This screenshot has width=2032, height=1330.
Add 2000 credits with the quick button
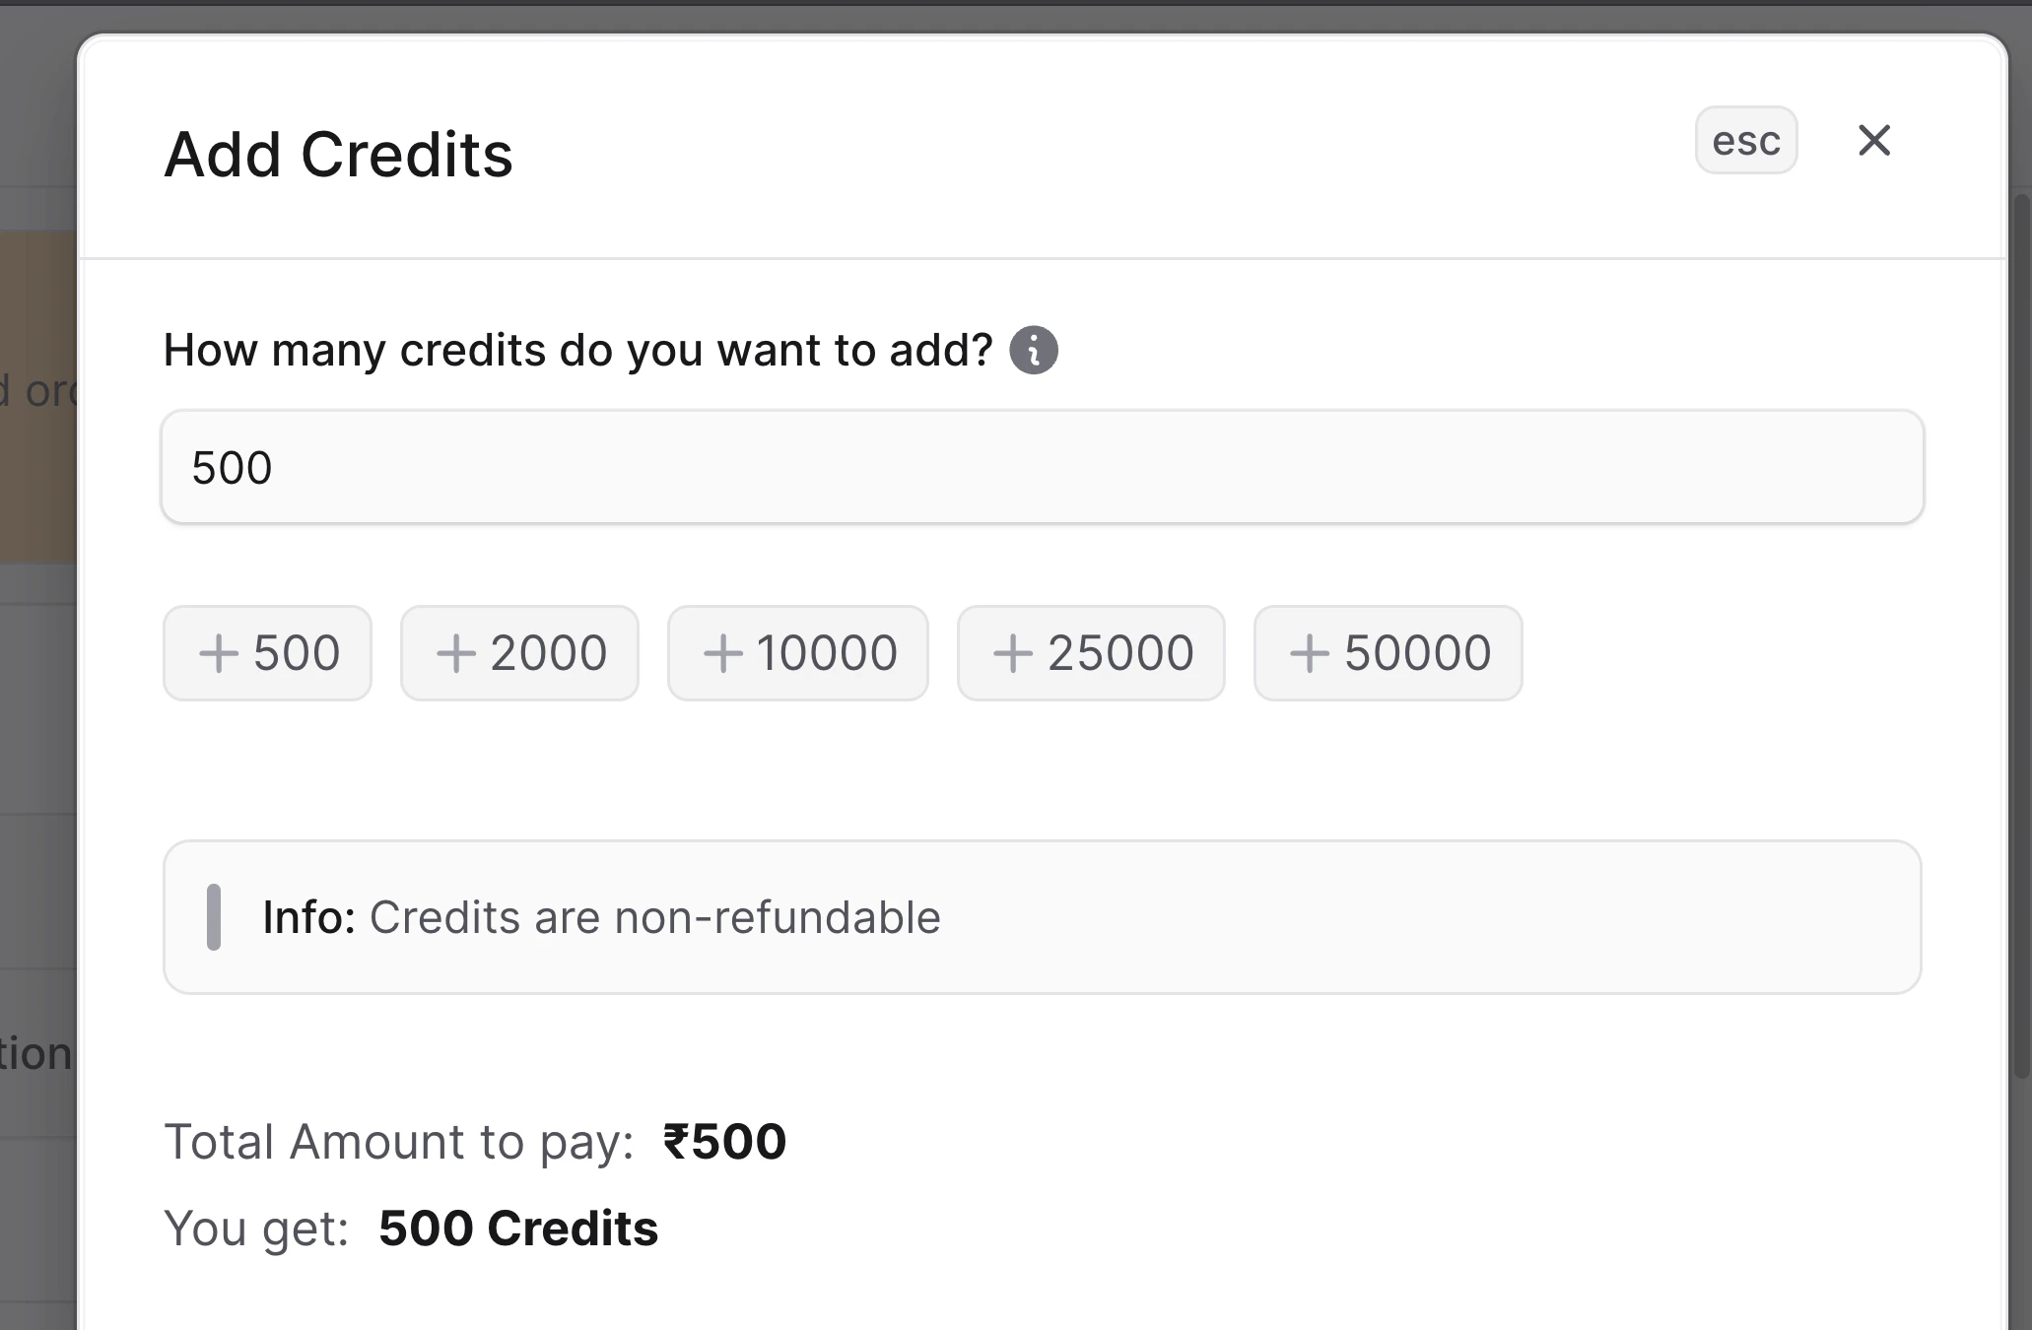pos(519,652)
